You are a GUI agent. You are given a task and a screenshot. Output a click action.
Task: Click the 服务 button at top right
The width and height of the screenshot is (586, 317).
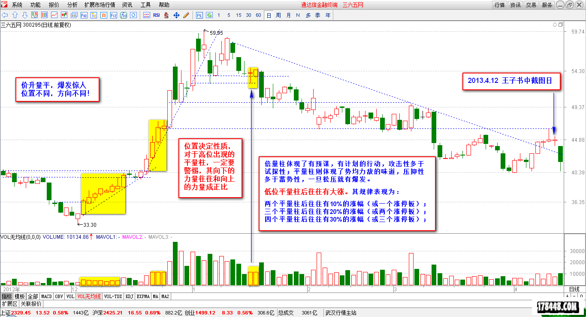[x=547, y=5]
